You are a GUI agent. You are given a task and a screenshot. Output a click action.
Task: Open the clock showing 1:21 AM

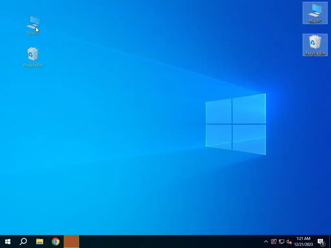304,242
